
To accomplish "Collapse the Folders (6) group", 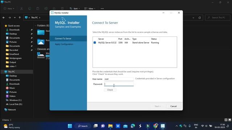I will point(36,26).
